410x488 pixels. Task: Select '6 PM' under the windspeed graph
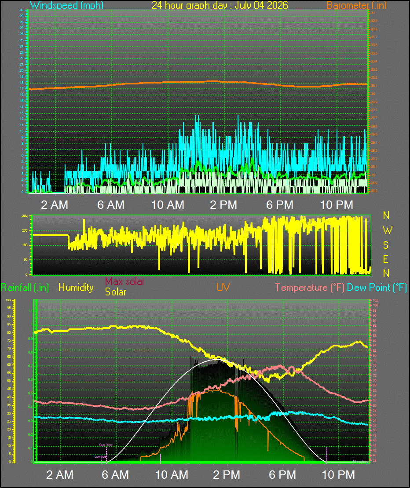tap(279, 205)
